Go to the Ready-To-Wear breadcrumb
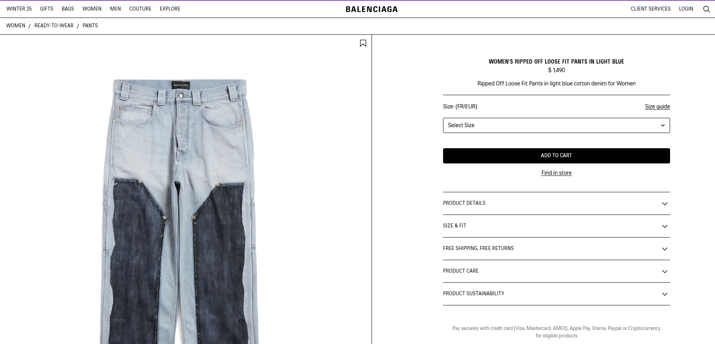 (x=54, y=25)
